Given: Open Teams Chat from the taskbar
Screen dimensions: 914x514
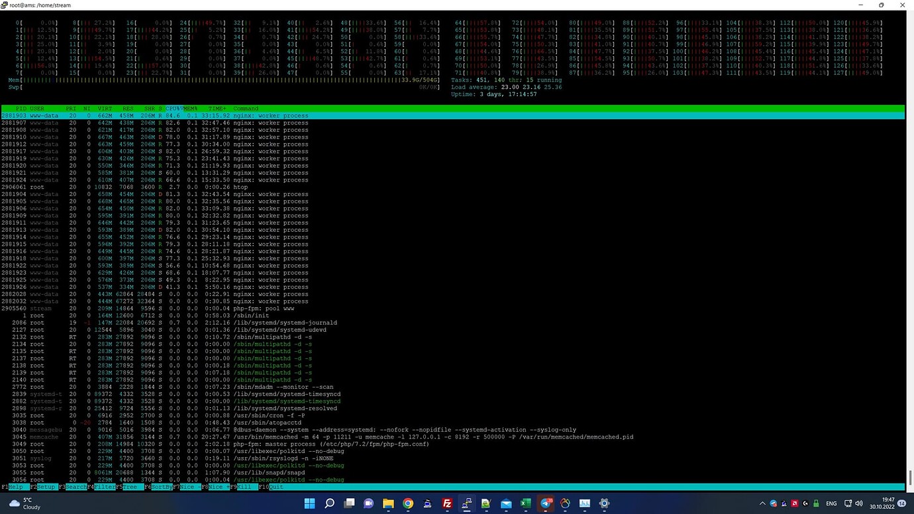Looking at the screenshot, I should pyautogui.click(x=369, y=503).
